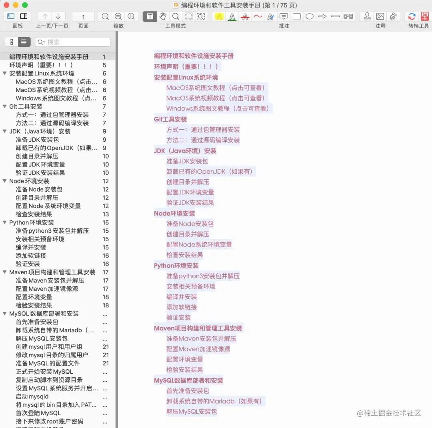The image size is (432, 428).
Task: Collapse 安装配置Linux系统环境 in sidebar outline
Action: (5, 73)
